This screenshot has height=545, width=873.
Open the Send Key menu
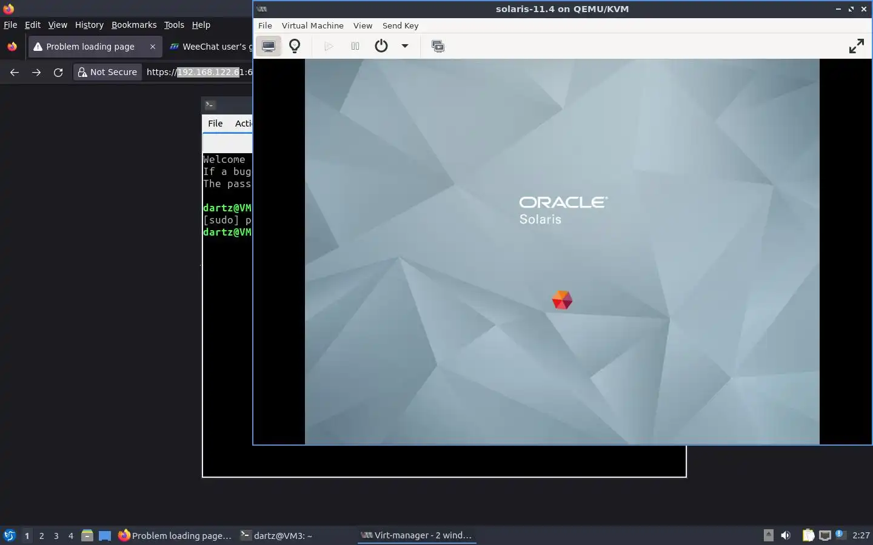400,25
